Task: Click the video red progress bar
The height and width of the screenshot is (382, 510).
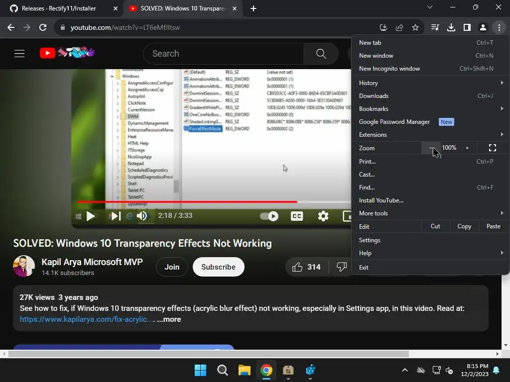Action: [187, 202]
